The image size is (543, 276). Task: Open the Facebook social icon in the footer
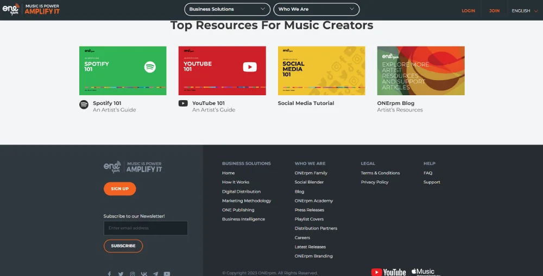click(x=109, y=274)
